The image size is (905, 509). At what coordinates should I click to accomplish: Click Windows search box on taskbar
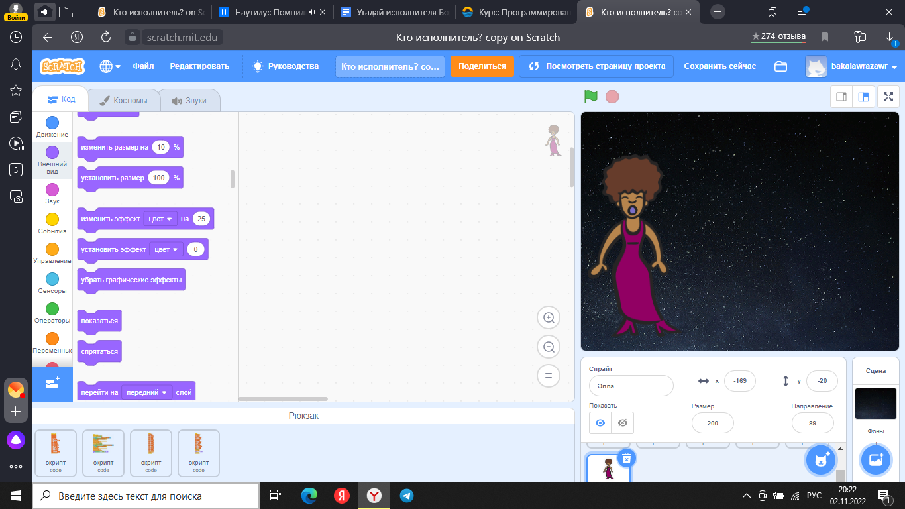point(146,496)
